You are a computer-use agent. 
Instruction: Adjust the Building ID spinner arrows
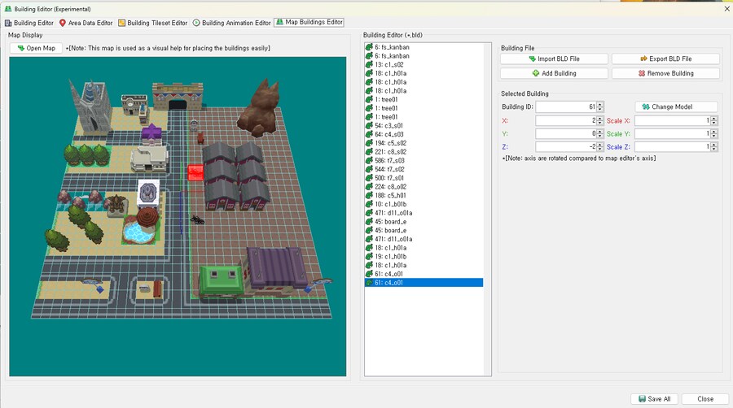click(600, 106)
